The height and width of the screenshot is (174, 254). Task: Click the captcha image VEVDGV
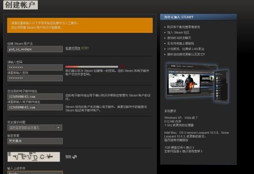(34, 156)
